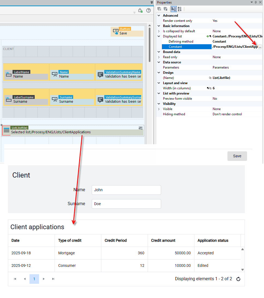The width and height of the screenshot is (264, 298).
Task: Go to the last page of the list
Action: click(53, 279)
